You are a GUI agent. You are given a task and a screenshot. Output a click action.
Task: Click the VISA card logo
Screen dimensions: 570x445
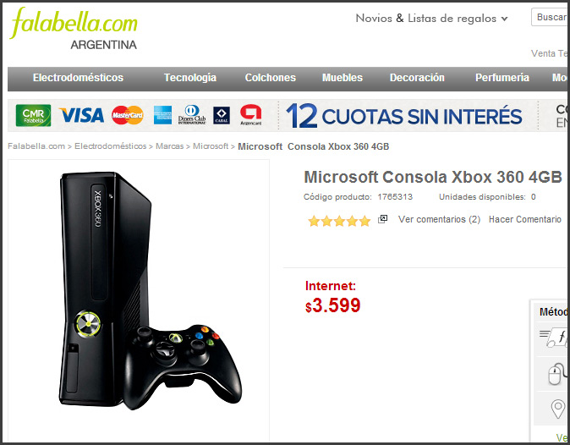(x=82, y=116)
